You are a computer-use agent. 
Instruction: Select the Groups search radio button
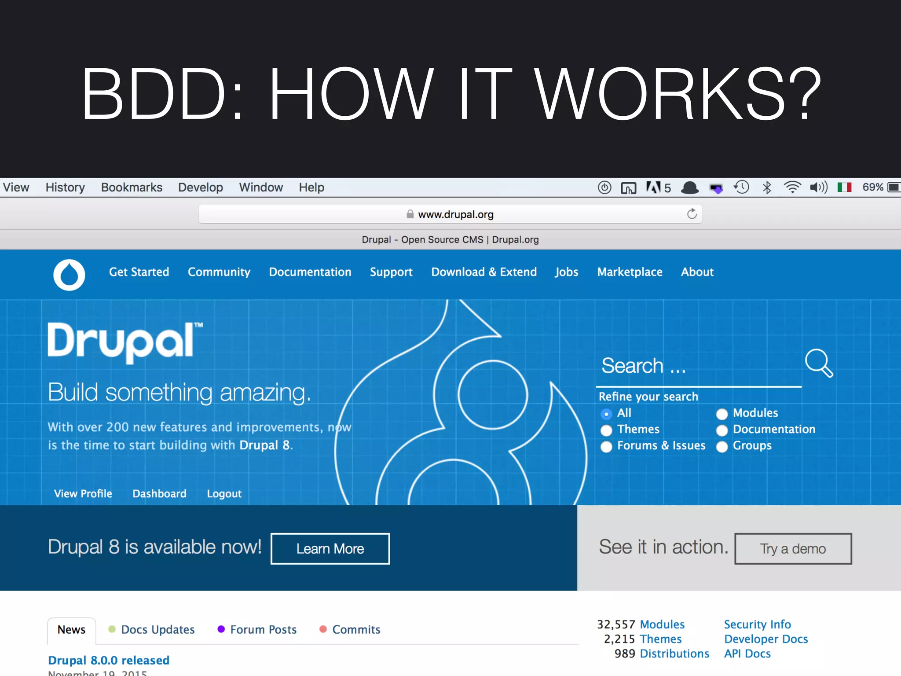click(722, 447)
